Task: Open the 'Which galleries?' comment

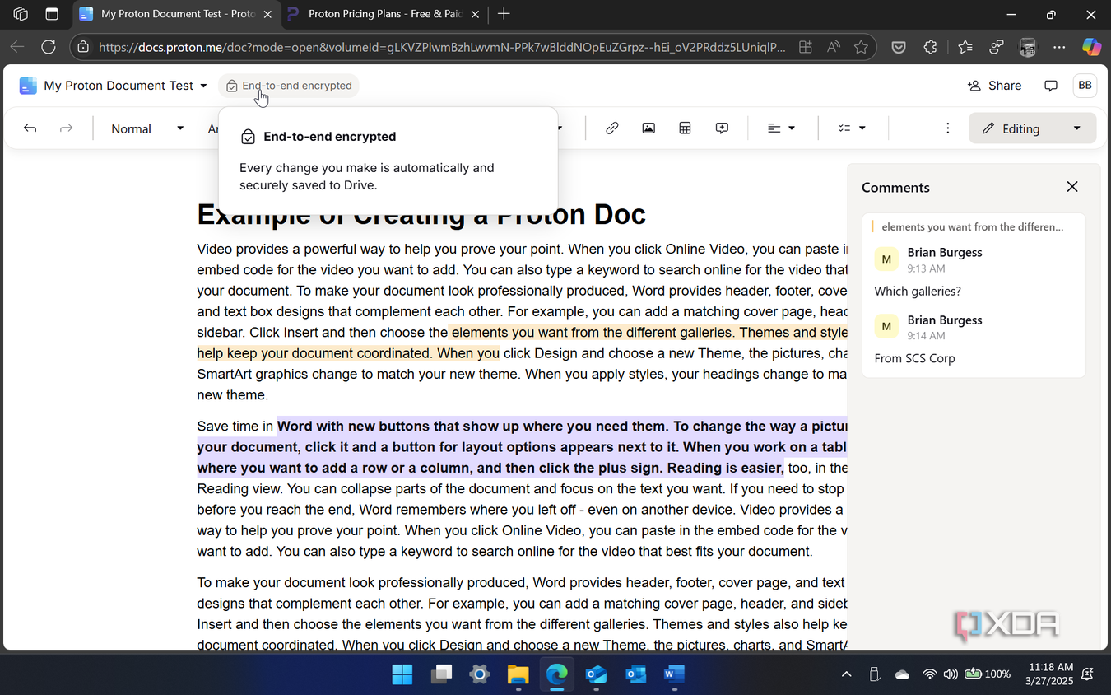Action: (918, 292)
